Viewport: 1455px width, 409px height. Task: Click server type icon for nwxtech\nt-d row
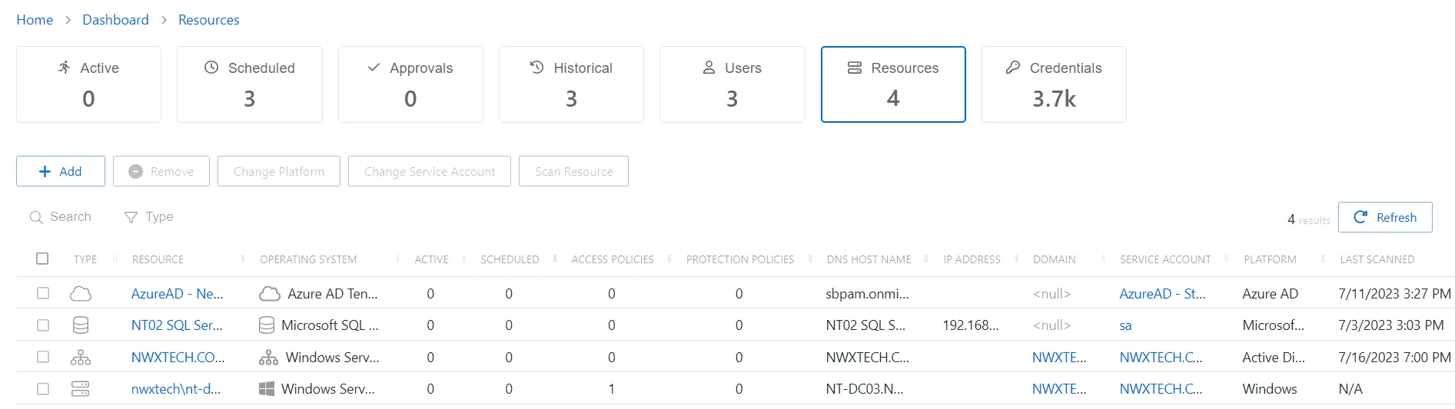point(81,389)
